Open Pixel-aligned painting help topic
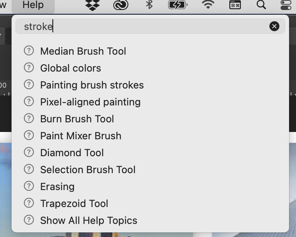Image resolution: width=296 pixels, height=237 pixels. point(91,102)
